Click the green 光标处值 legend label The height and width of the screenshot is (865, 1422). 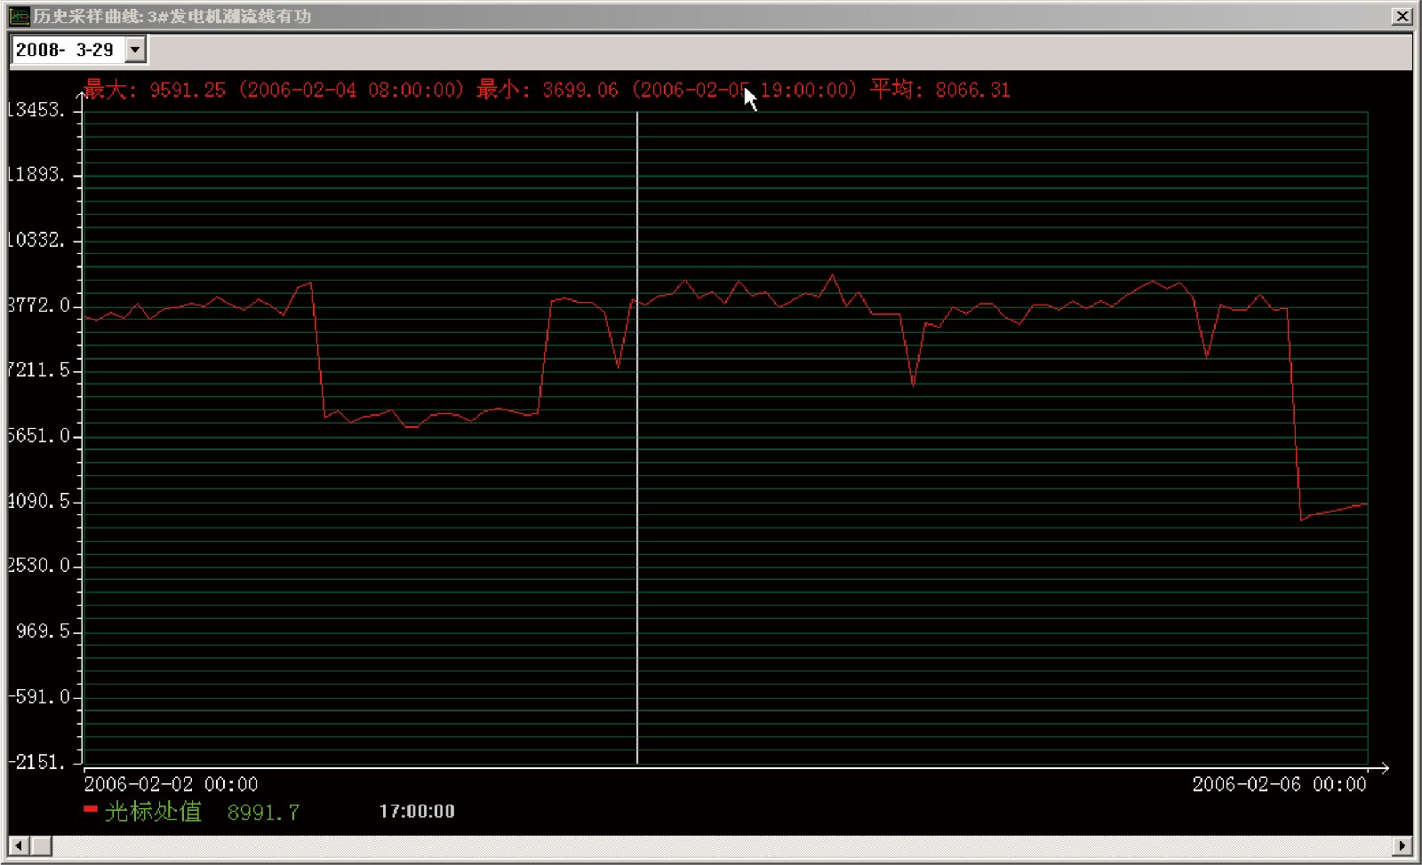[x=153, y=812]
